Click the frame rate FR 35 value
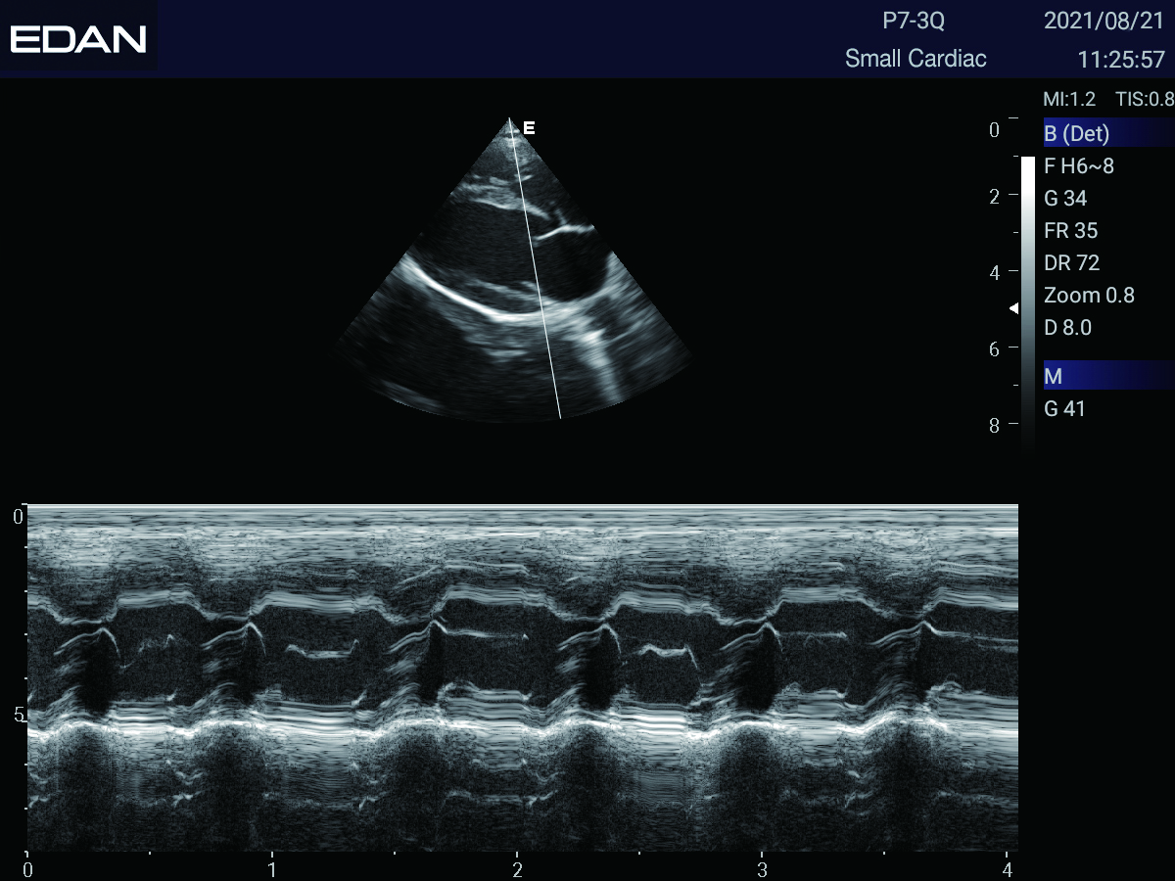 [1070, 231]
